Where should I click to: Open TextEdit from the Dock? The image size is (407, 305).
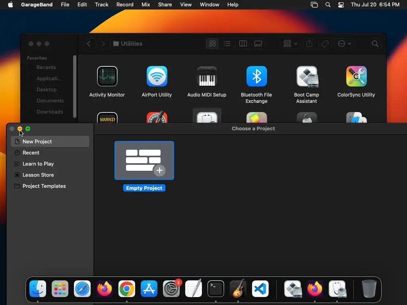click(x=194, y=289)
